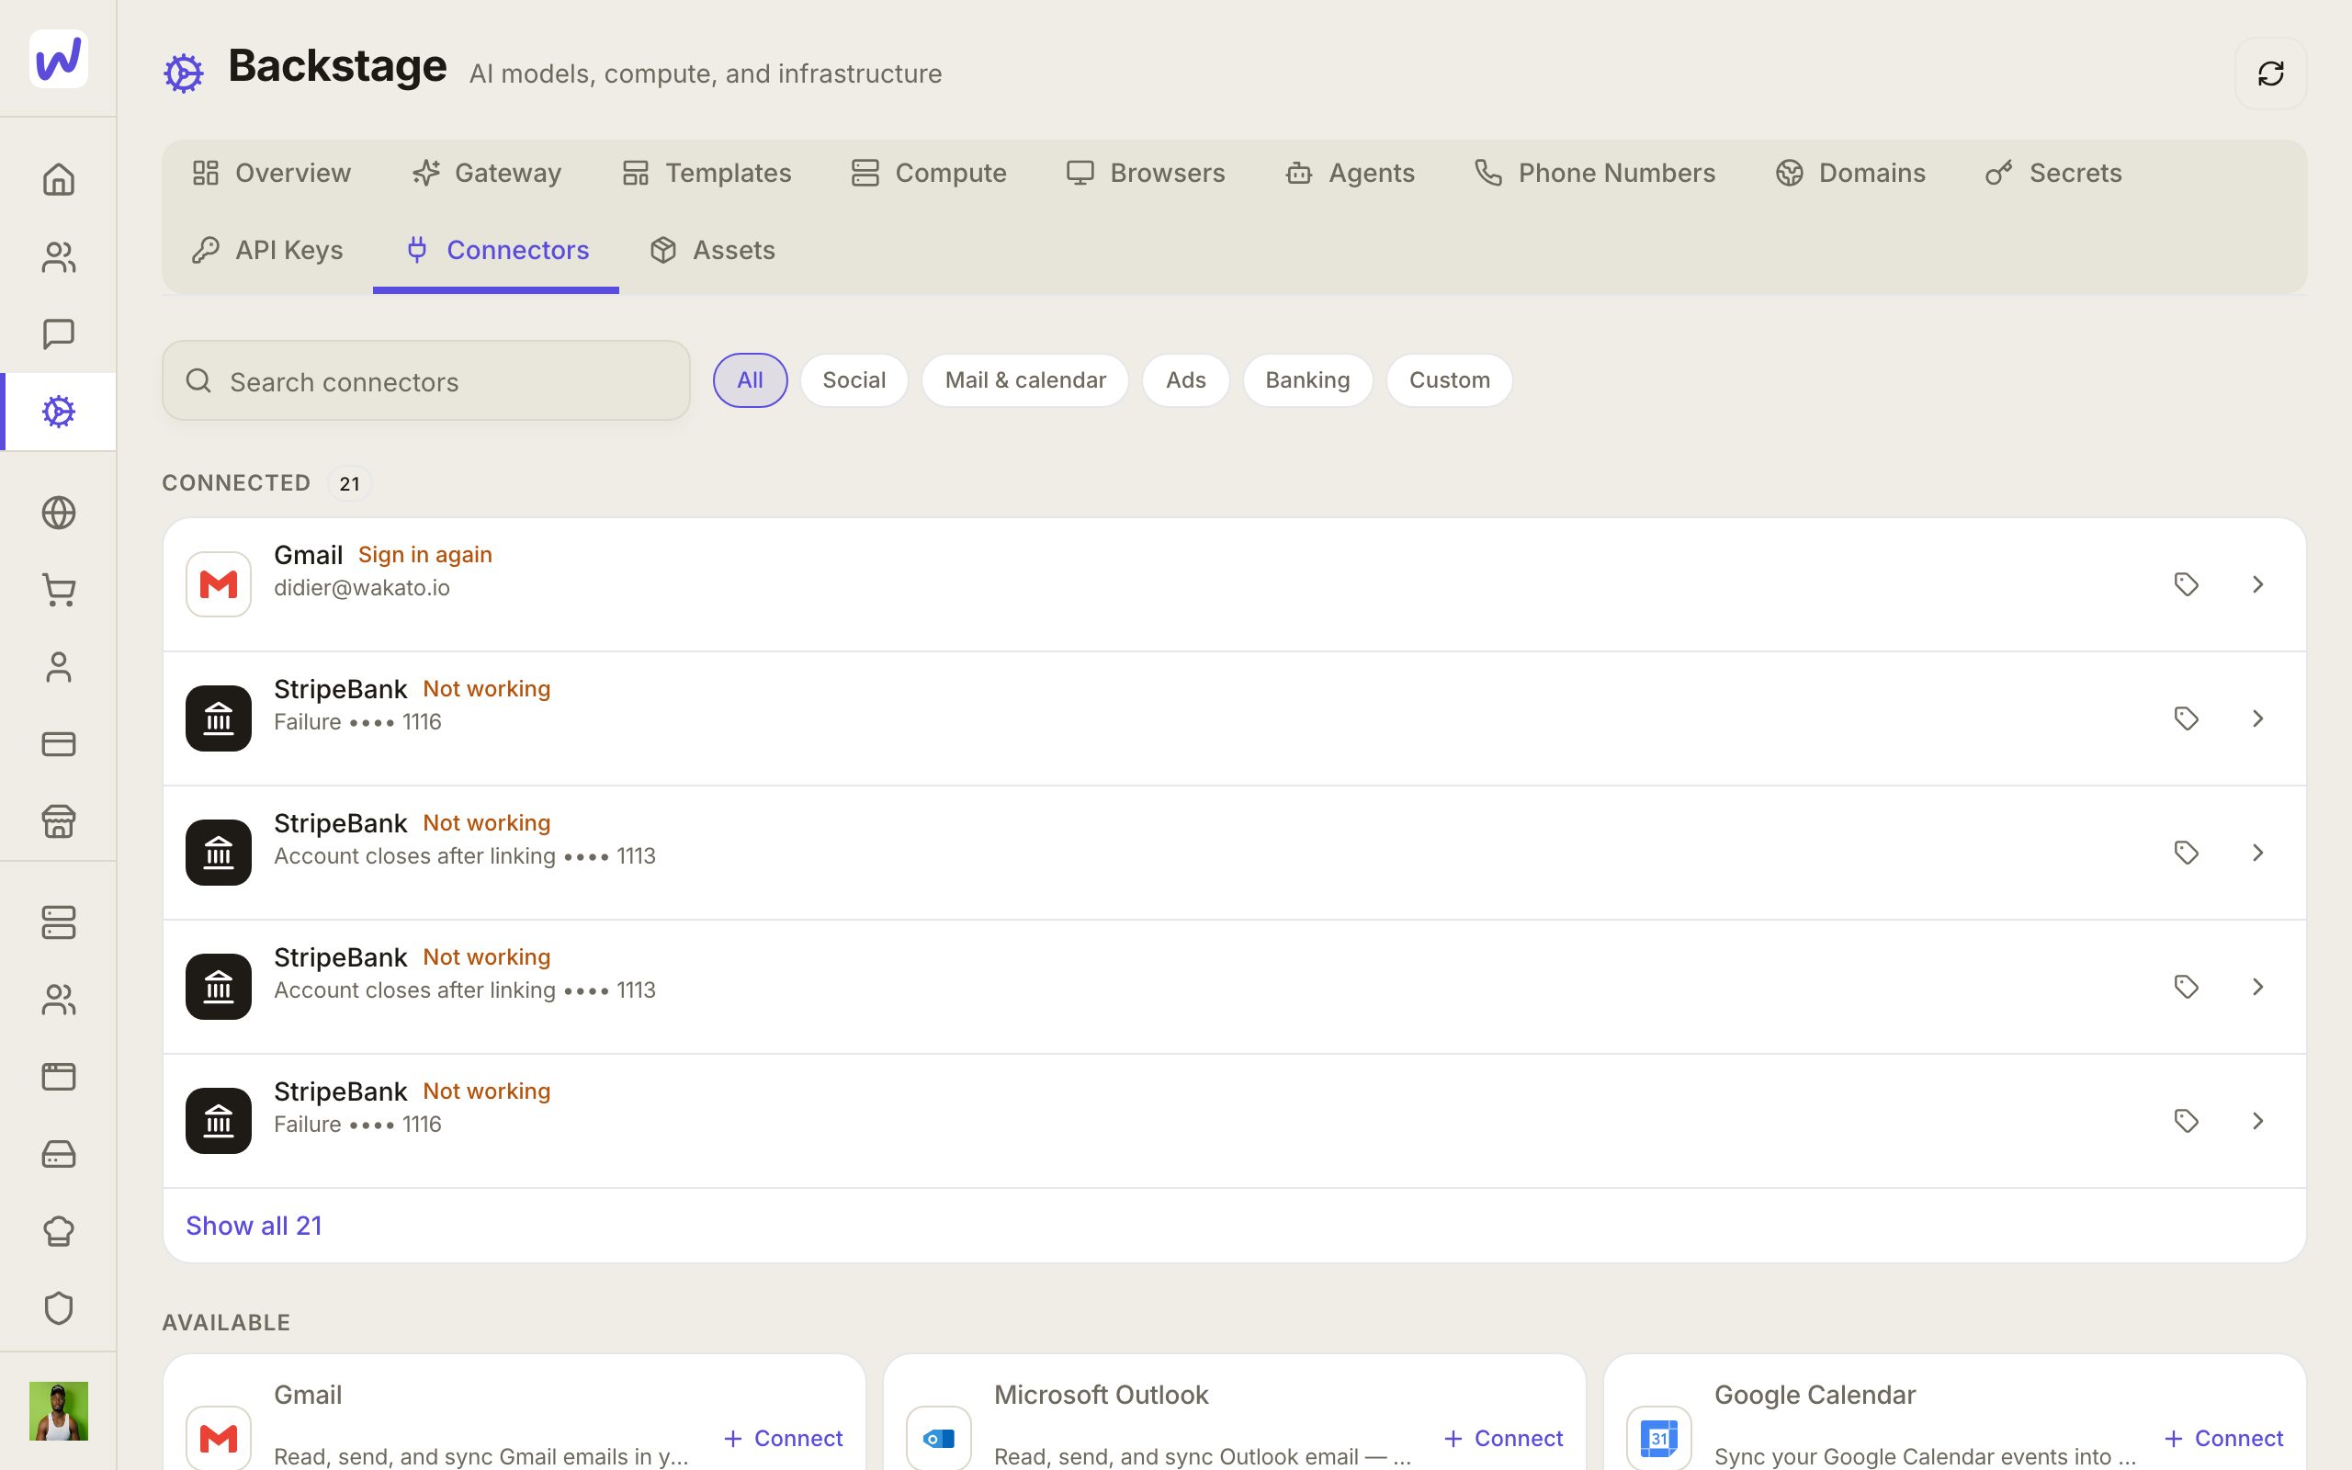Filter by Mail & calendar

pyautogui.click(x=1024, y=380)
